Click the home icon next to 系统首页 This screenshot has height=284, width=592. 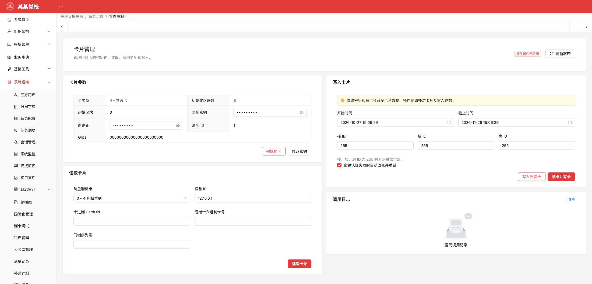9,20
